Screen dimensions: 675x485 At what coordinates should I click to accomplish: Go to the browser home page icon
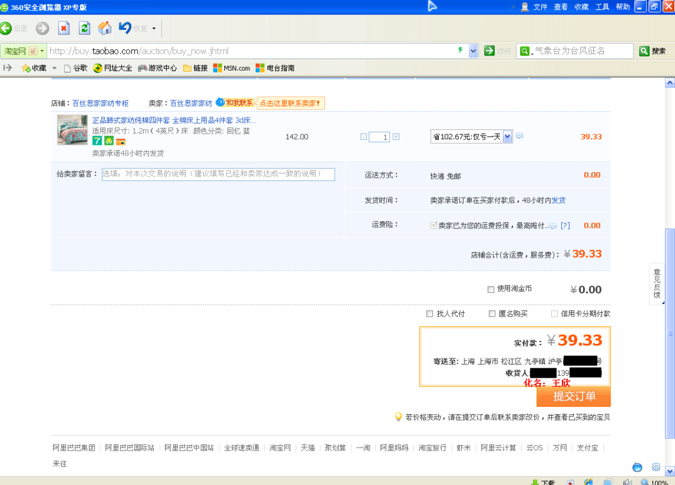tap(104, 28)
